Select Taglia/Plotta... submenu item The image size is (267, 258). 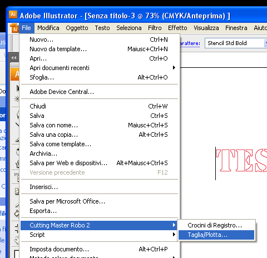coord(216,235)
